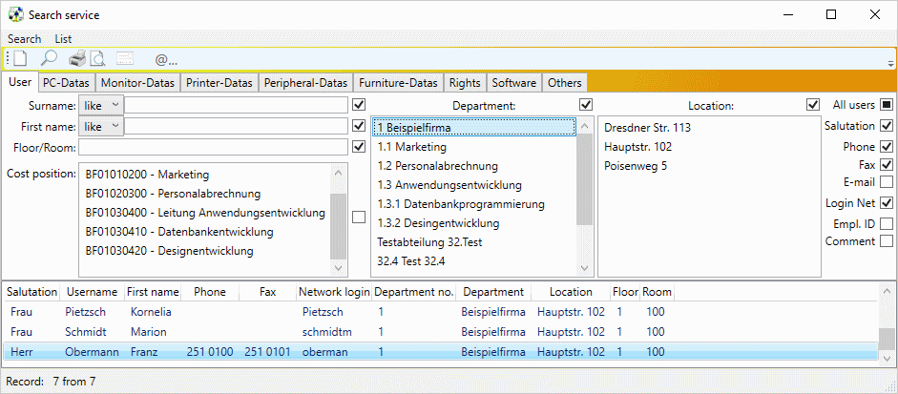Image resolution: width=898 pixels, height=394 pixels.
Task: Toggle the Location checkbox
Action: (812, 105)
